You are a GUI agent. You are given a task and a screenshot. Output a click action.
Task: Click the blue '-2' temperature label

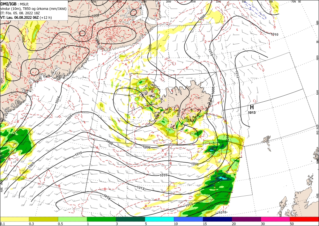(x=250, y=9)
